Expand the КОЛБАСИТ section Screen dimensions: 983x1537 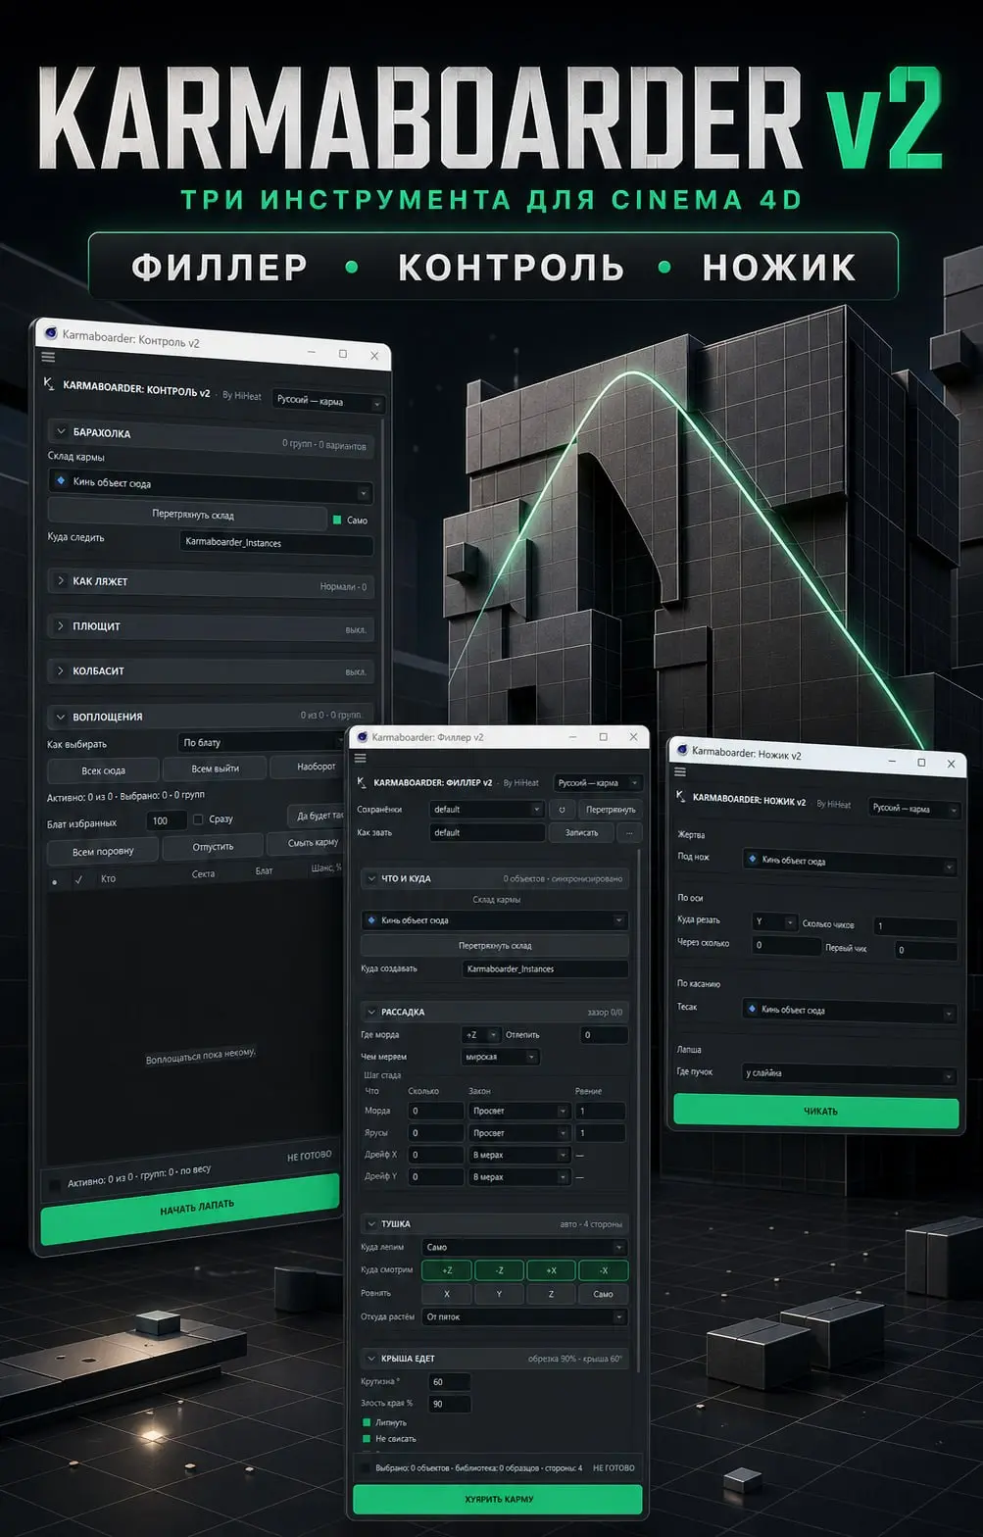coord(61,670)
